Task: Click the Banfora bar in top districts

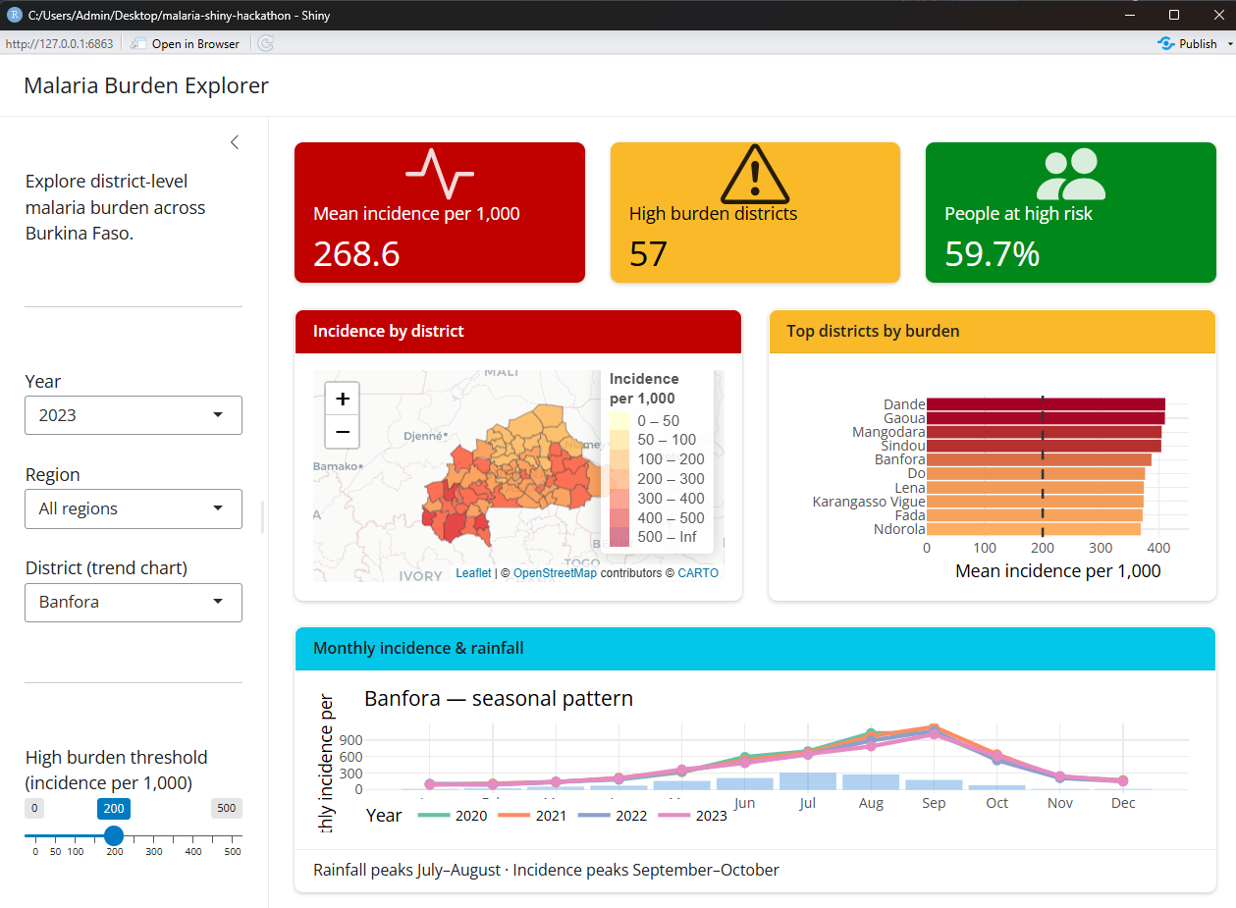Action: (1039, 459)
